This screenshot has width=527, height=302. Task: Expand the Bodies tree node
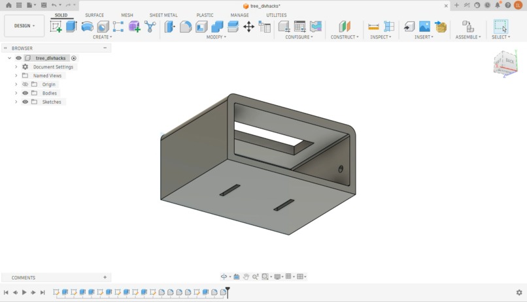tap(16, 93)
